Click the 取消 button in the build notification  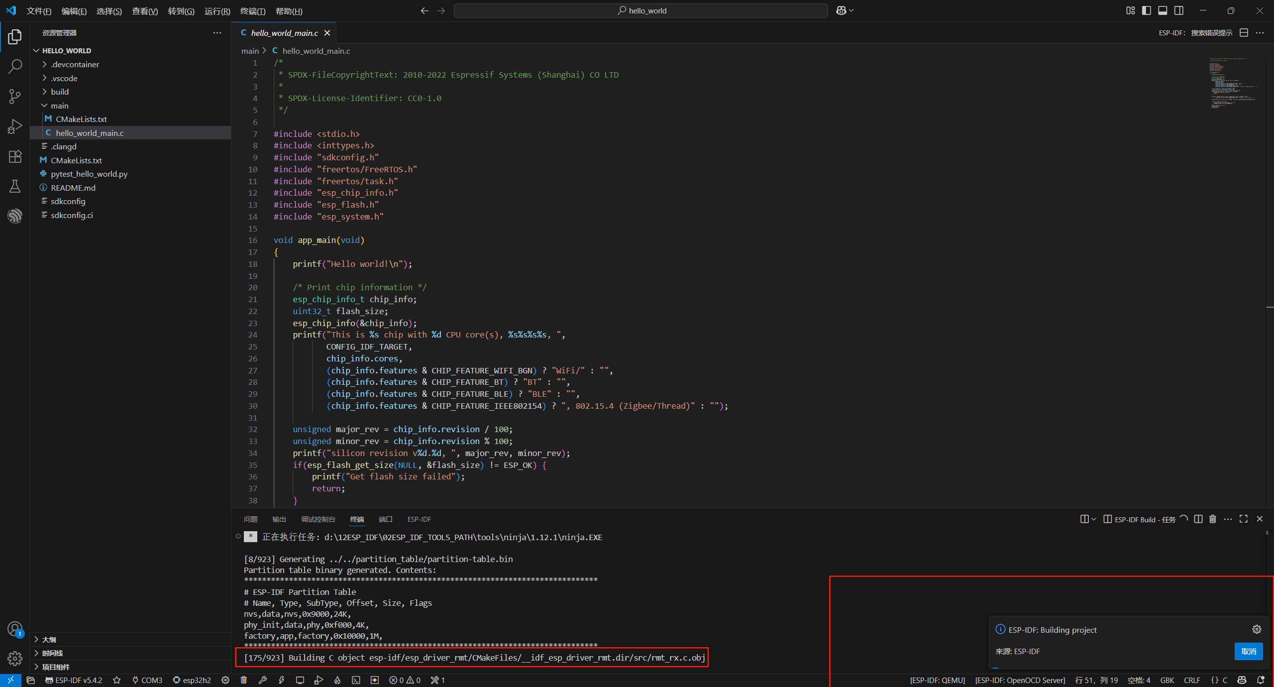coord(1248,651)
